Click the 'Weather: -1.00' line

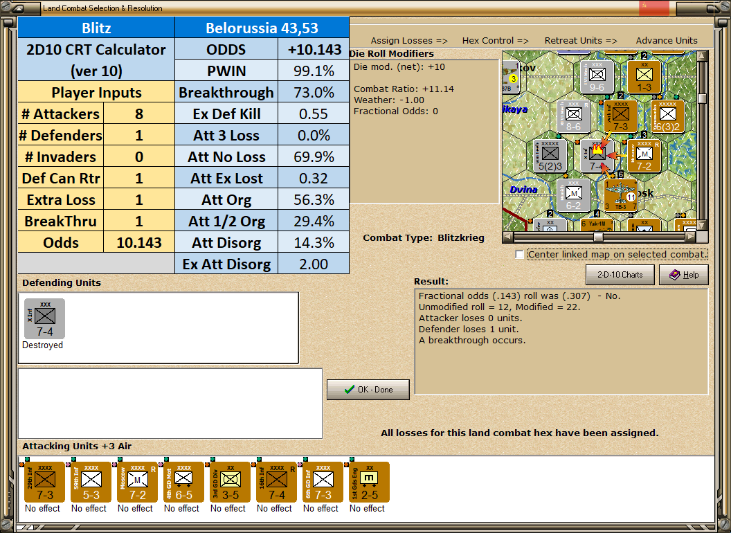click(389, 100)
